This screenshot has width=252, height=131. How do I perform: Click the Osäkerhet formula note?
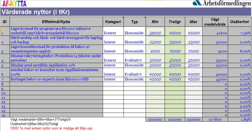34,124
